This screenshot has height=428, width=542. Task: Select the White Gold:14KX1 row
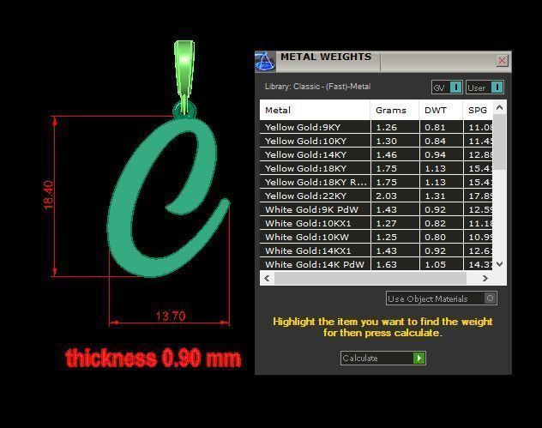coord(376,250)
